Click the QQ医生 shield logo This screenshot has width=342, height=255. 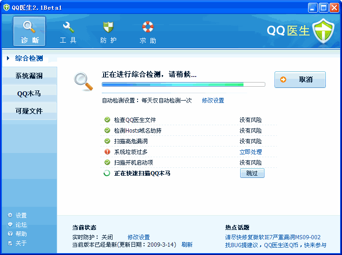323,31
